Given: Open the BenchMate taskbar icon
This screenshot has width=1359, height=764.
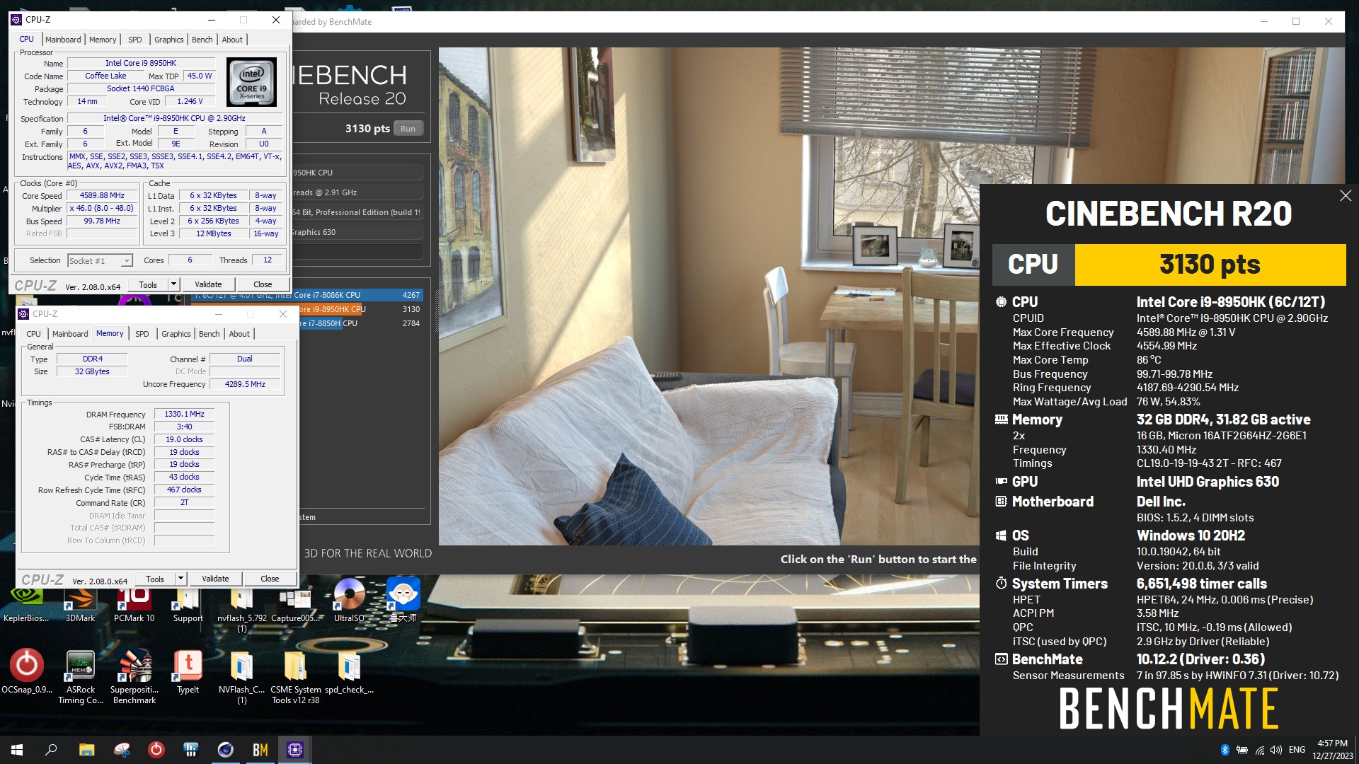Looking at the screenshot, I should [x=260, y=750].
